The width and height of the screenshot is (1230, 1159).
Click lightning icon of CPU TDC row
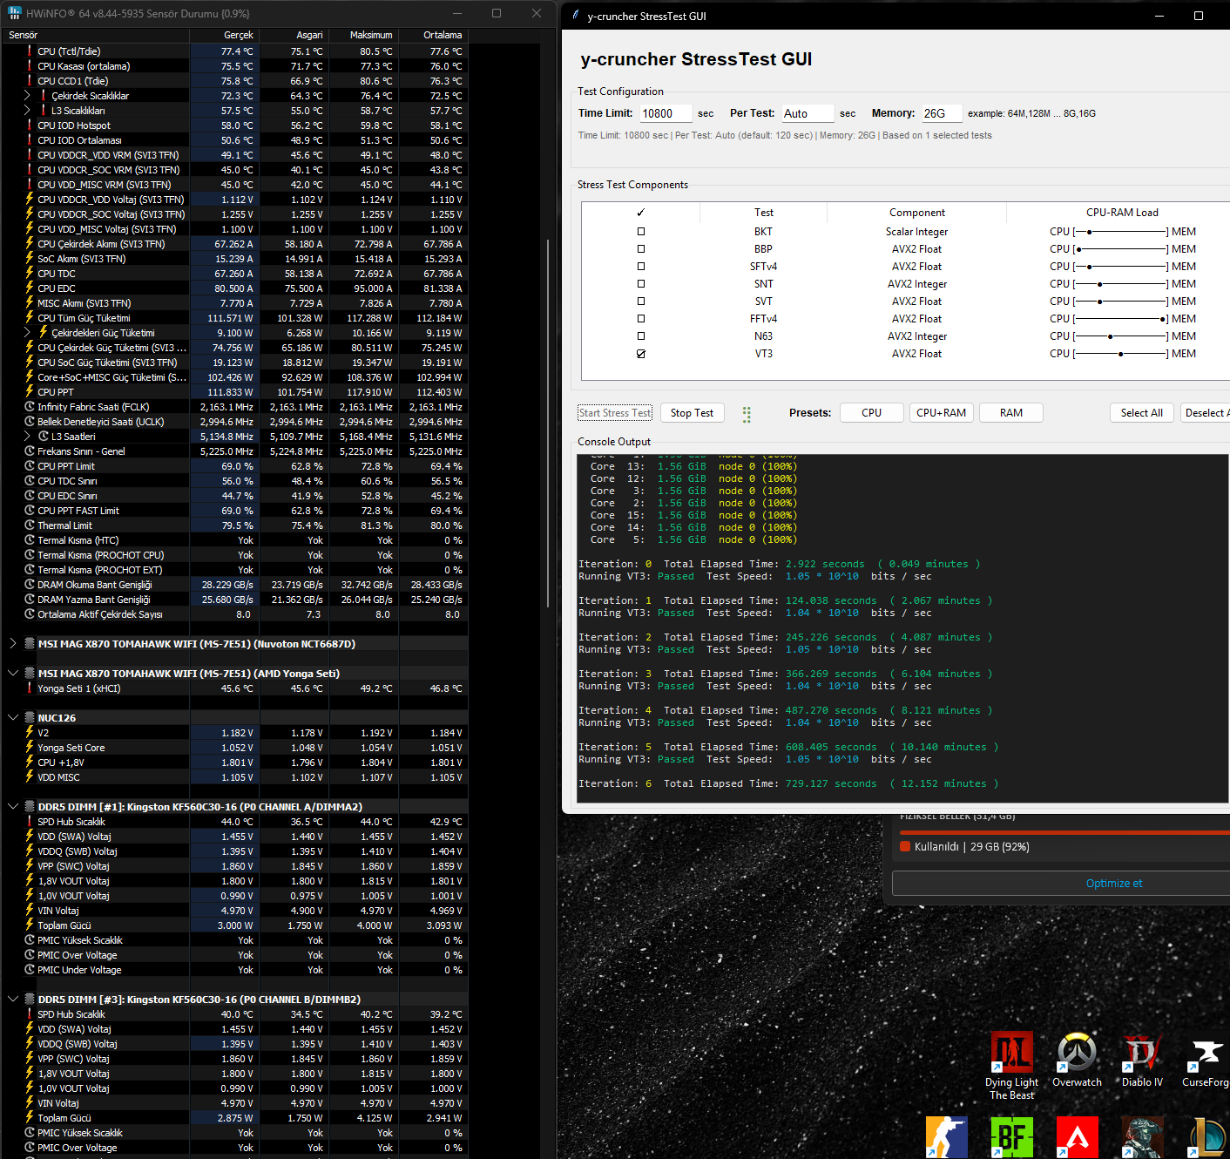coord(30,274)
